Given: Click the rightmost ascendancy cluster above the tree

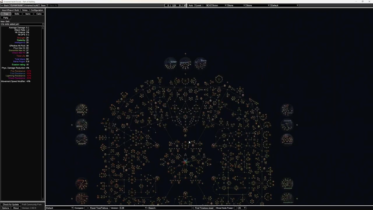Looking at the screenshot, I should click(x=200, y=63).
